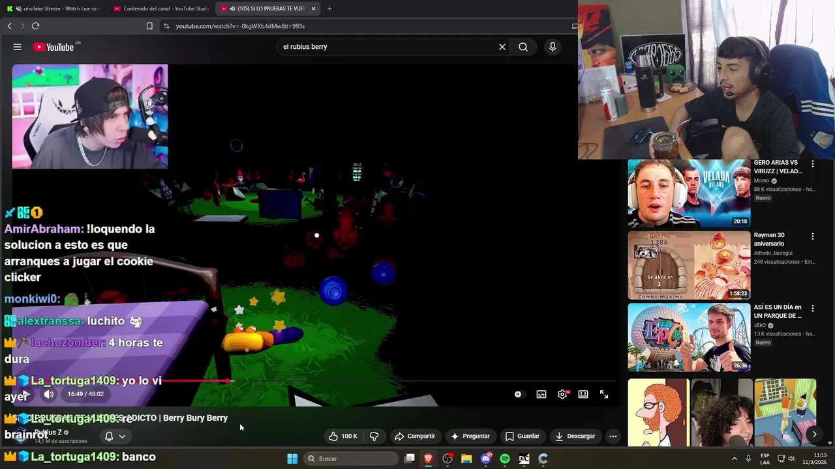This screenshot has width=835, height=469.
Task: Open the YouTube hamburger guide menu
Action: coord(18,47)
